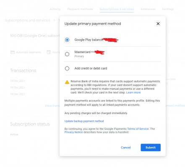185x167 pixels.
Task: Close the Update primary payment method dialog
Action: click(158, 24)
